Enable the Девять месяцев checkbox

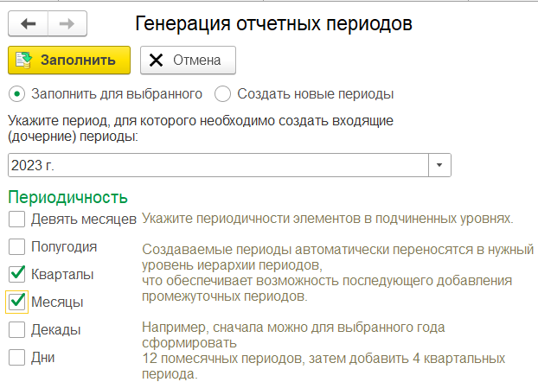pos(16,220)
